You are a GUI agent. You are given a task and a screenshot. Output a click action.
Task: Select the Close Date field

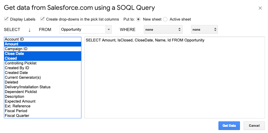tap(43, 54)
